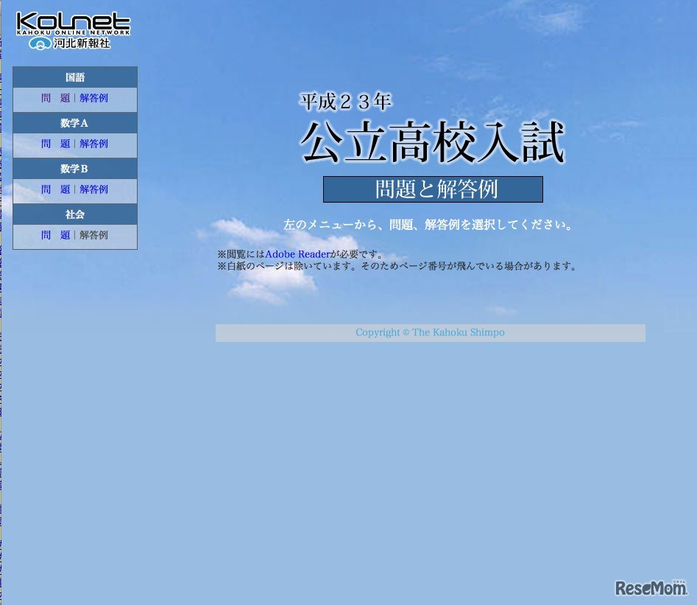Select the 社会 menu header
Viewport: 697px width, 605px height.
pyautogui.click(x=75, y=214)
